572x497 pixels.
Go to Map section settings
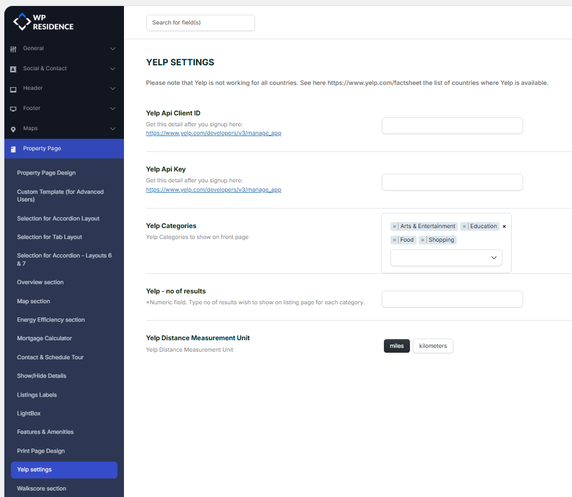[33, 301]
